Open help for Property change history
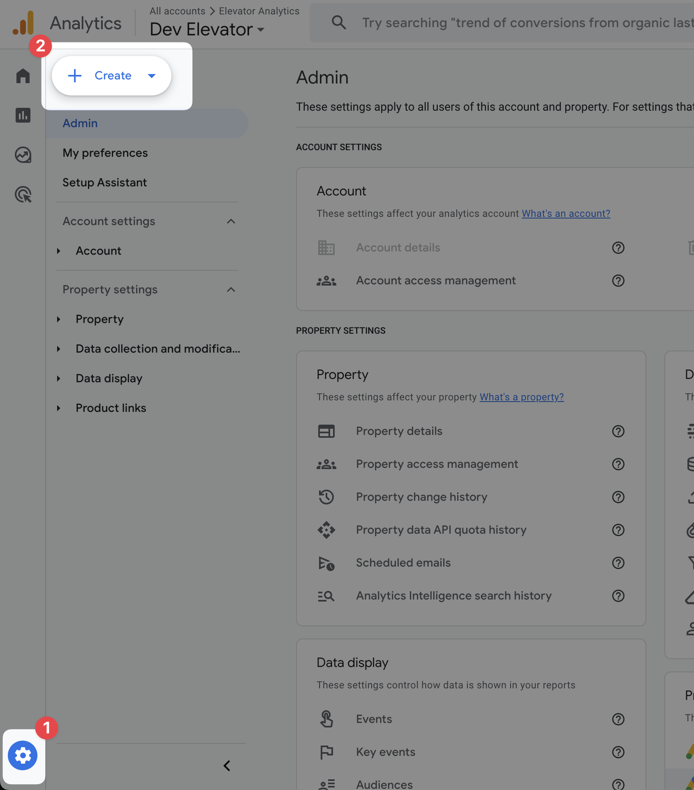Viewport: 694px width, 790px height. pos(618,497)
